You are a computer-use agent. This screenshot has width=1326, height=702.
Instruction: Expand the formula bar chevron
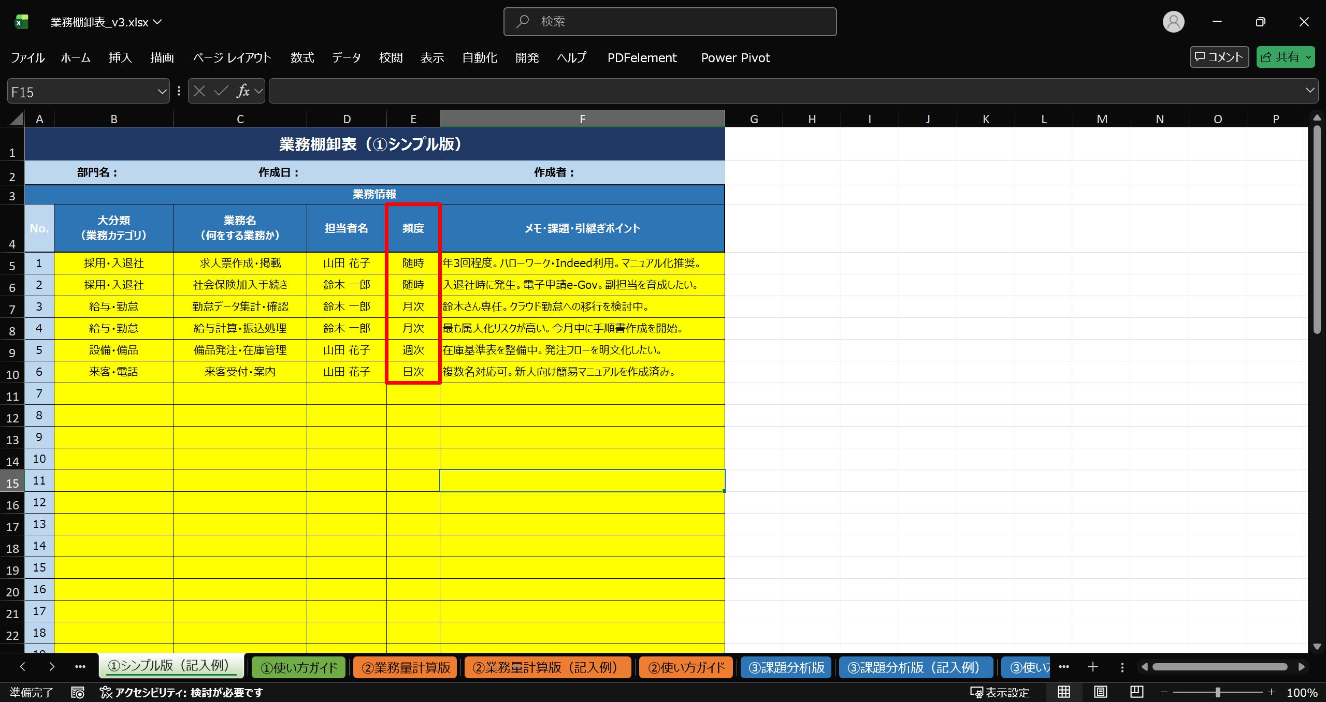[1310, 91]
